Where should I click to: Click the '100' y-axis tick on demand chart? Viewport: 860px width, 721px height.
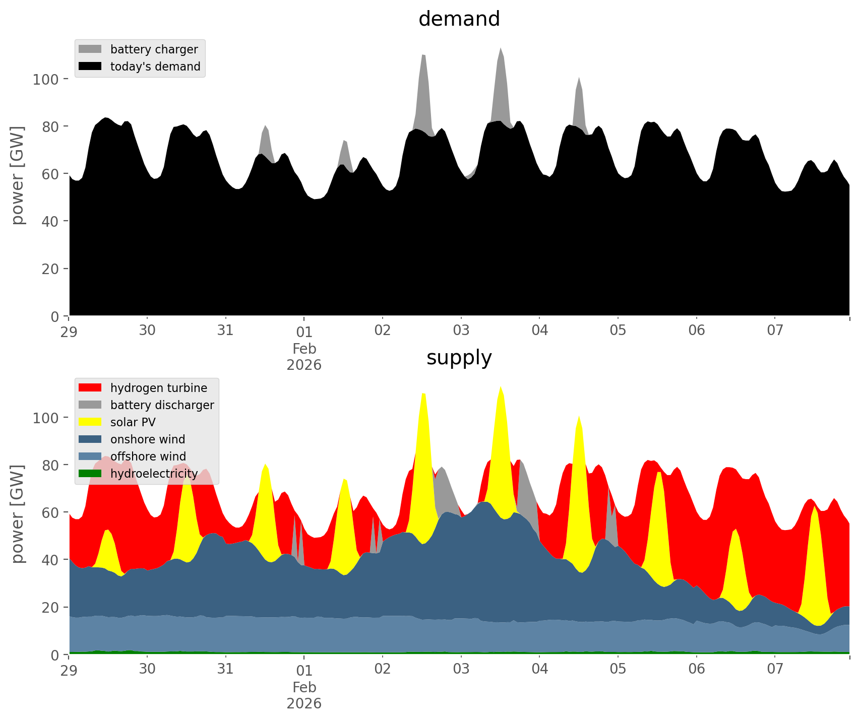(x=46, y=79)
